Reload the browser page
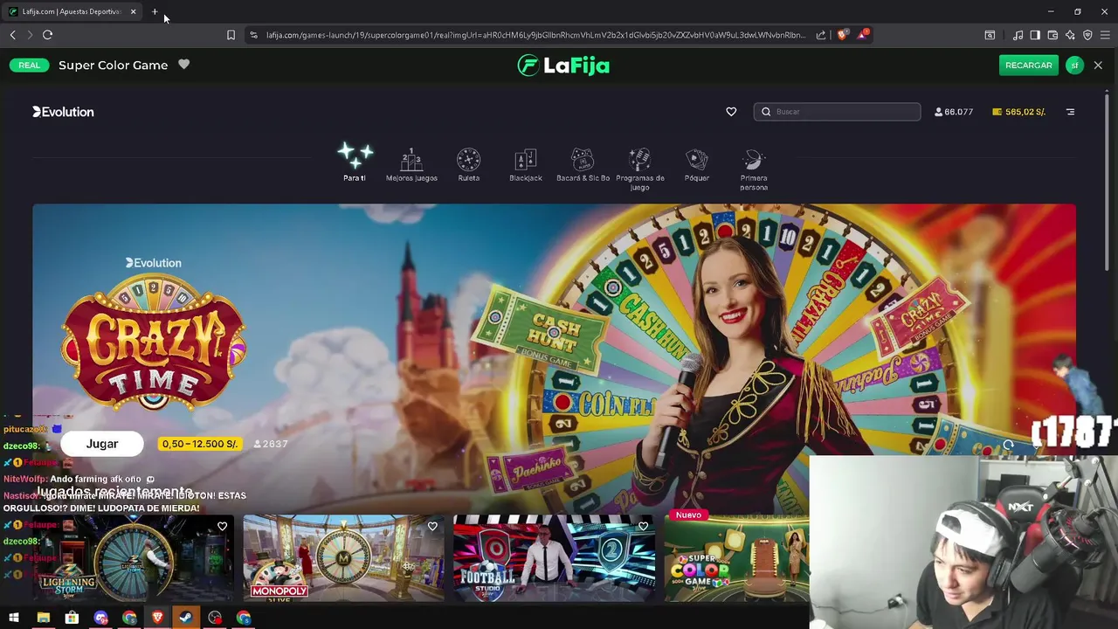Image resolution: width=1118 pixels, height=629 pixels. pos(47,35)
